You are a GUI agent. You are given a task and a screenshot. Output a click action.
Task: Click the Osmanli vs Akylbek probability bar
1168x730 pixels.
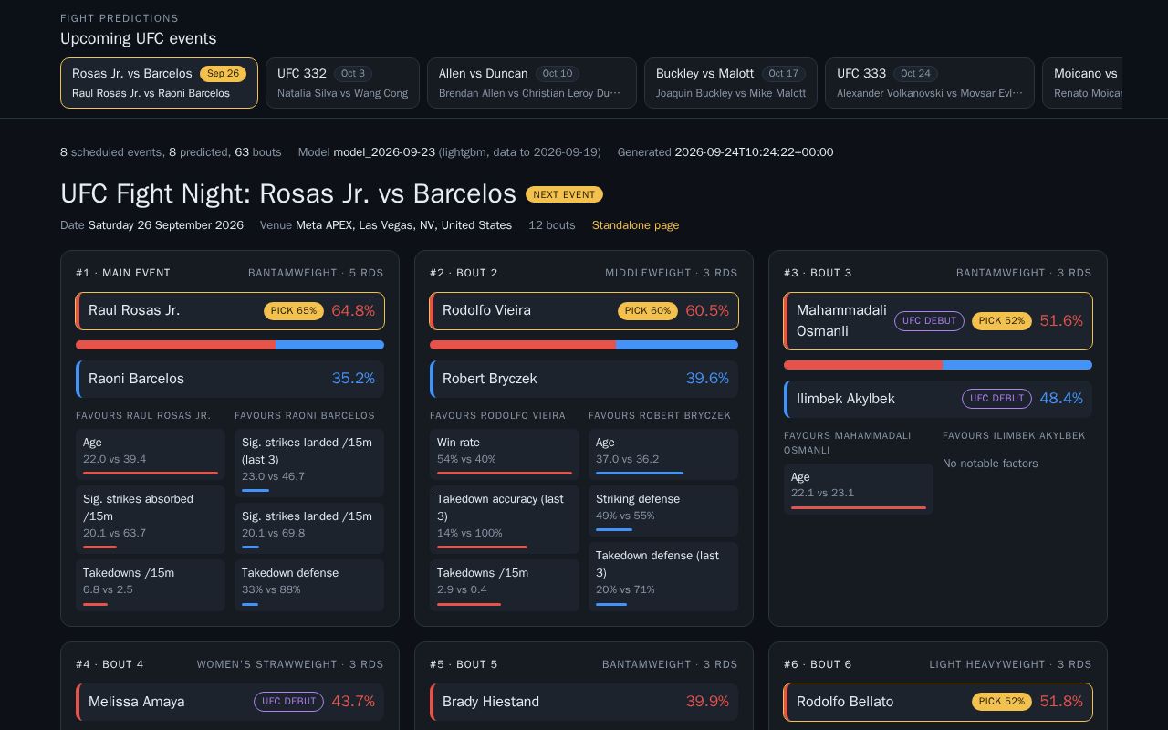coord(938,365)
